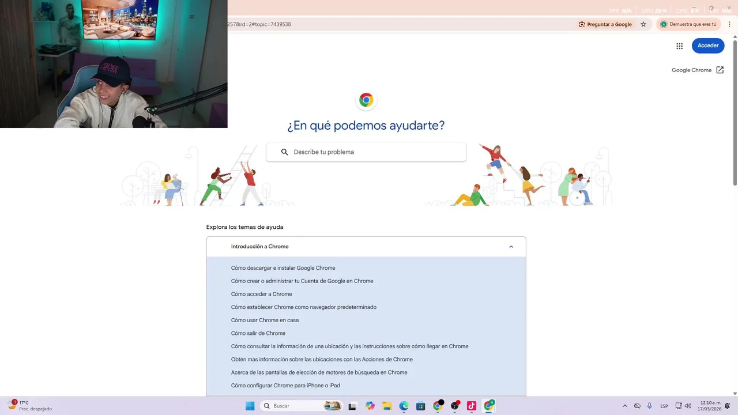738x415 pixels.
Task: Show hidden system tray icons chevron
Action: coord(624,406)
